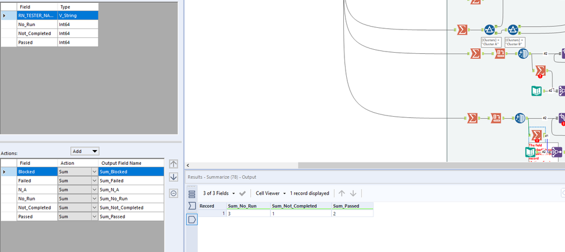Open the Action dropdown for the Failed row

[95, 181]
